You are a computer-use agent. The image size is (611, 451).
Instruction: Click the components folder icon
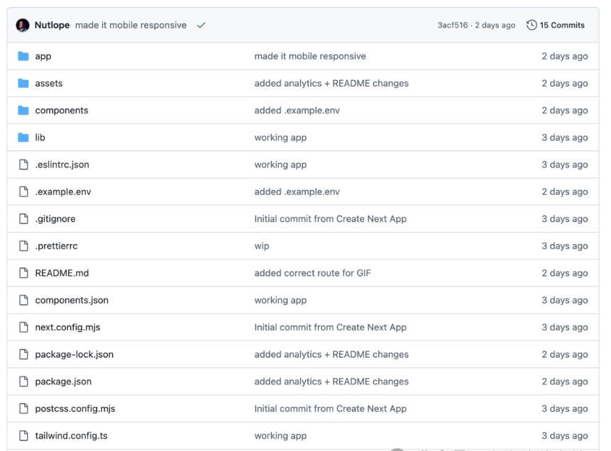(x=23, y=111)
